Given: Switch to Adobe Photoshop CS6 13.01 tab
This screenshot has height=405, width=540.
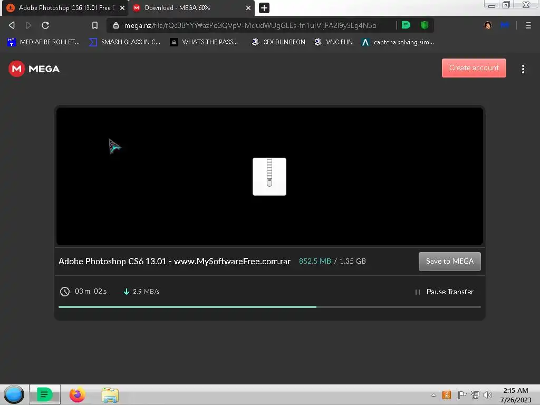Looking at the screenshot, I should tap(65, 8).
